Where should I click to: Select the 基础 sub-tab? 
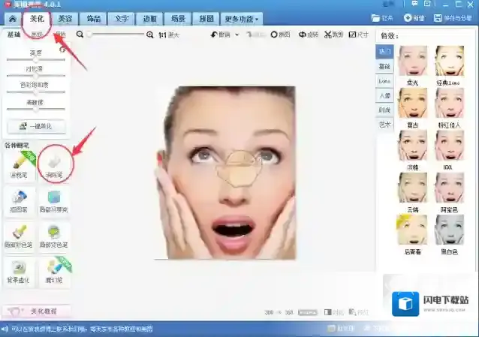tap(14, 35)
